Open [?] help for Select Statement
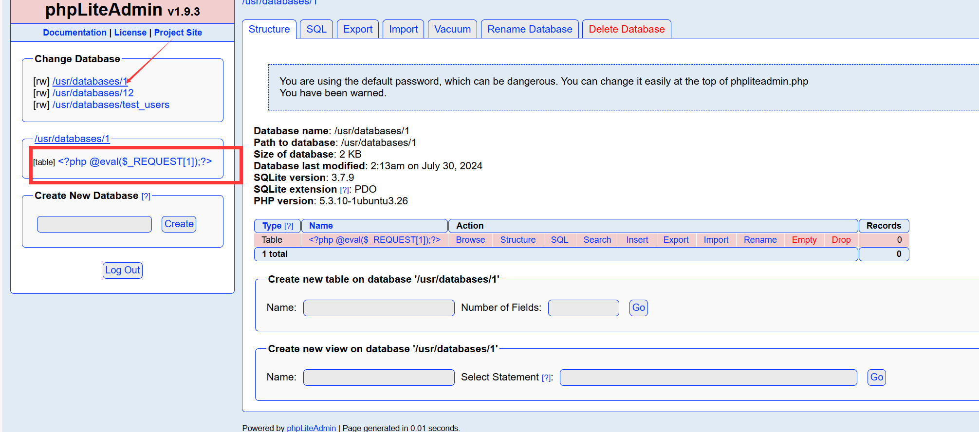Image resolution: width=979 pixels, height=432 pixels. [x=546, y=378]
